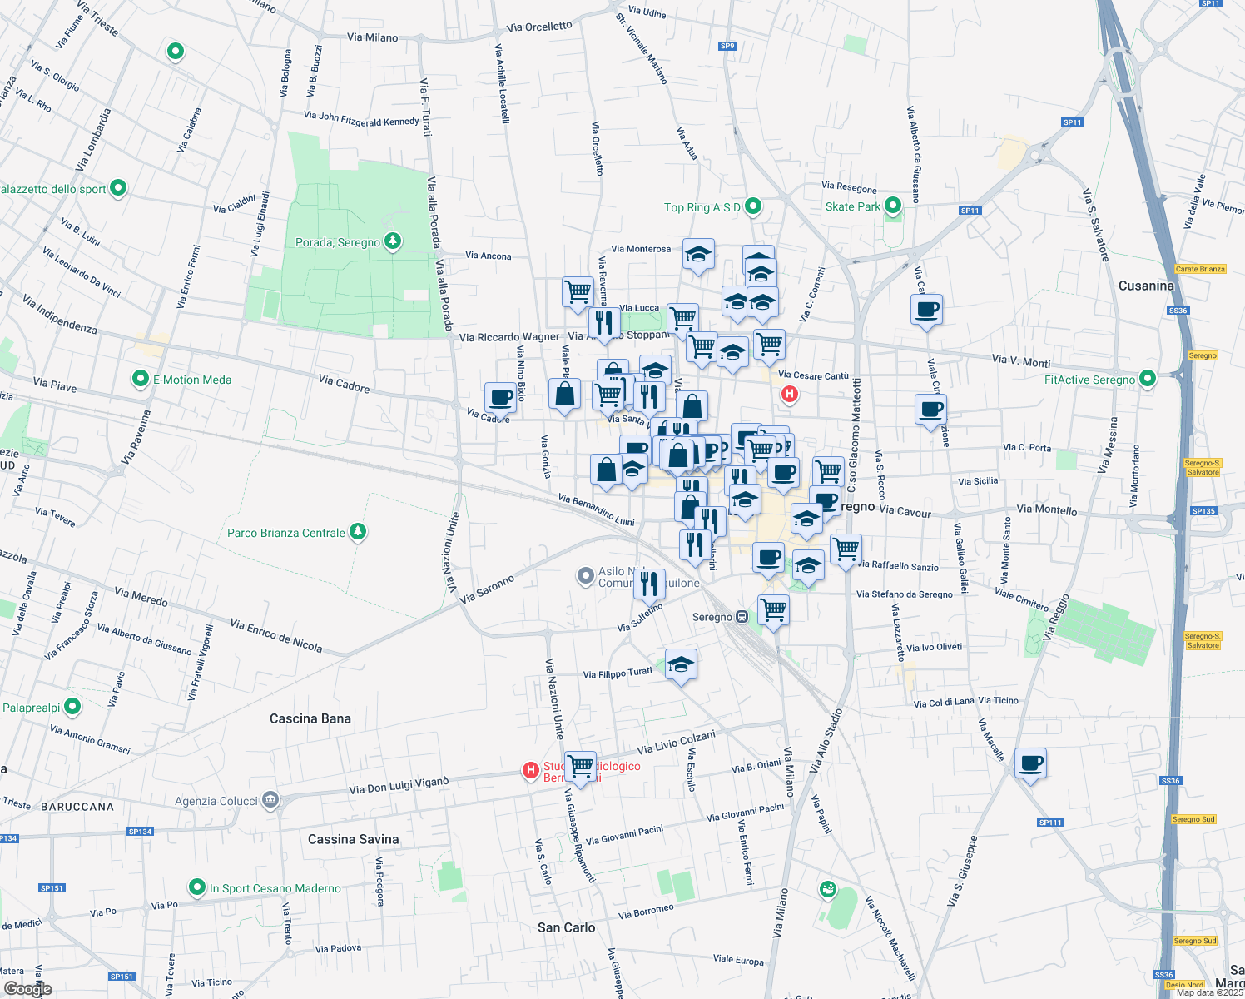The image size is (1245, 999).
Task: Select the Via John Fitzgerald Kennedy label
Action: point(361,119)
